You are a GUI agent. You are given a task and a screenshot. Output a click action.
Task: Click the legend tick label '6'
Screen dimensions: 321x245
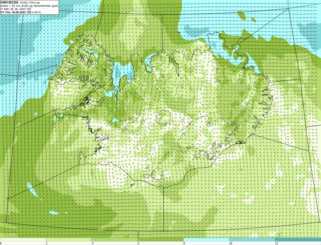click(138, 243)
